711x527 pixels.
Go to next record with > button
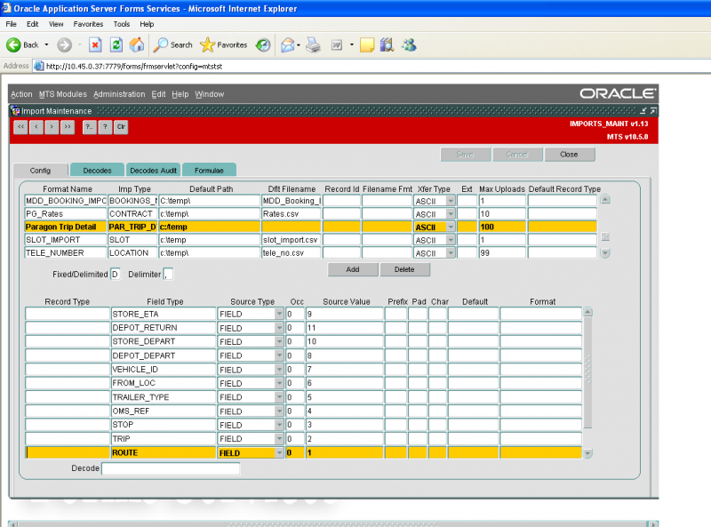pos(52,127)
